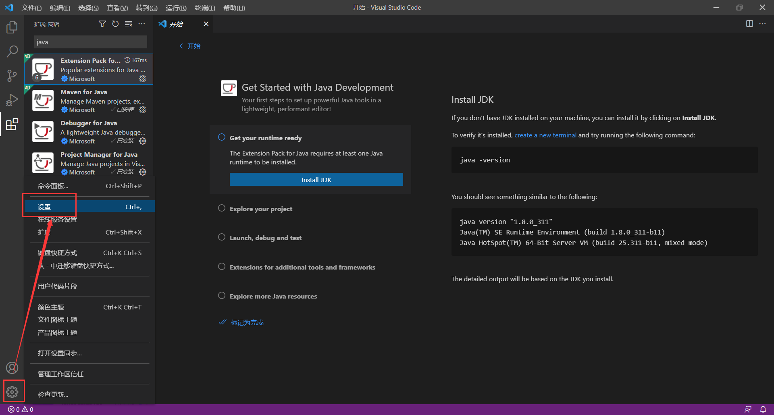The height and width of the screenshot is (415, 774).
Task: Open gear menu for Extension Pack for Java
Action: click(x=143, y=79)
